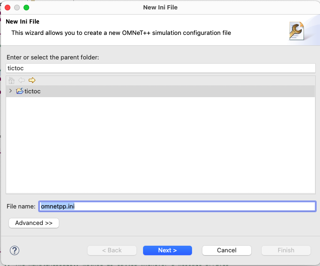This screenshot has width=320, height=266.
Task: Click the File name input field
Action: click(x=177, y=206)
